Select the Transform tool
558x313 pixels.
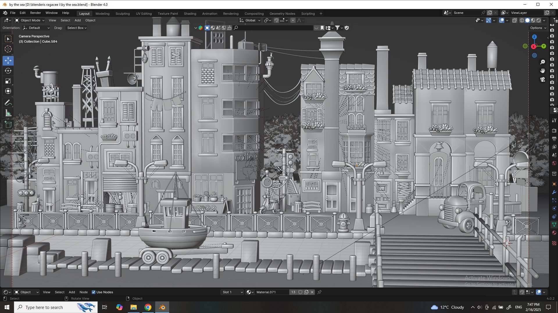(x=8, y=91)
